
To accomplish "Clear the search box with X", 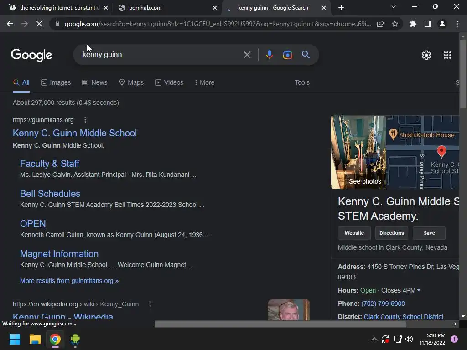I will point(247,55).
